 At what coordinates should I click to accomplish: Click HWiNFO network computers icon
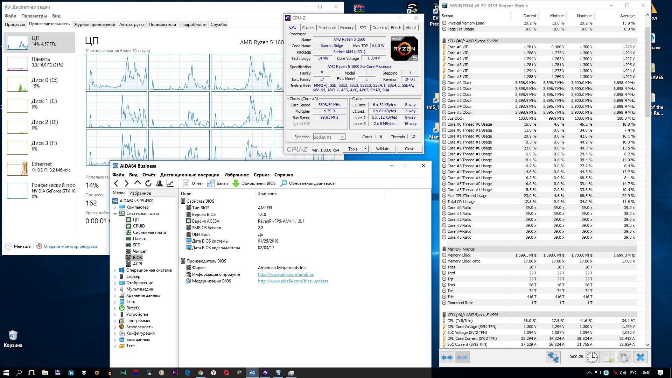coord(553,357)
